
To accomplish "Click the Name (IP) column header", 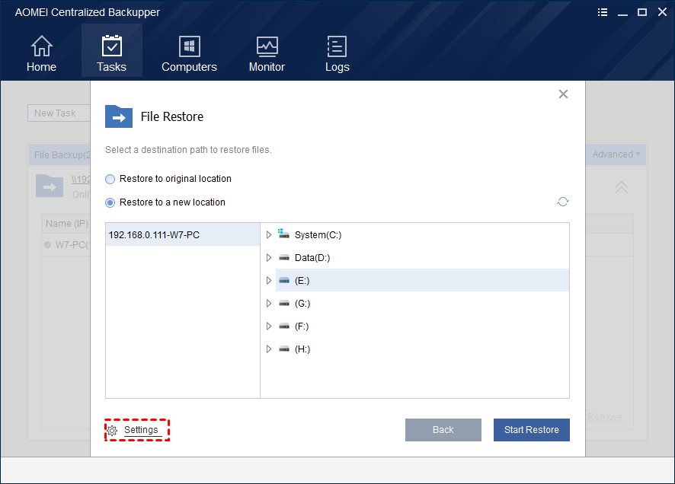I will point(67,224).
